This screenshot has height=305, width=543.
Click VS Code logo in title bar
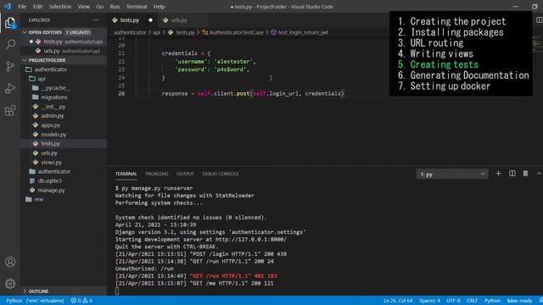pyautogui.click(x=8, y=6)
